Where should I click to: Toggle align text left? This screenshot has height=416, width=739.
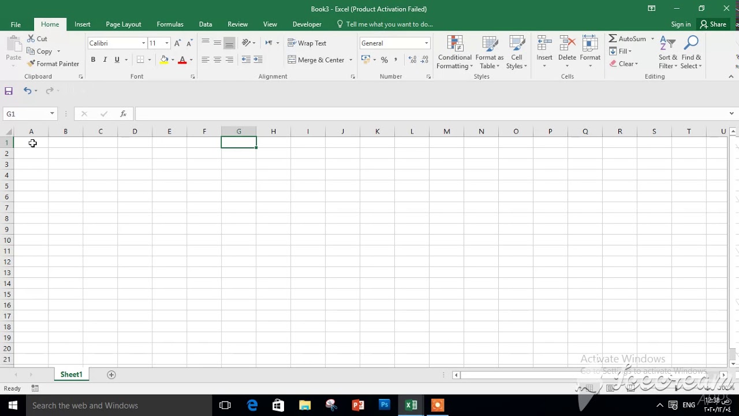(205, 60)
